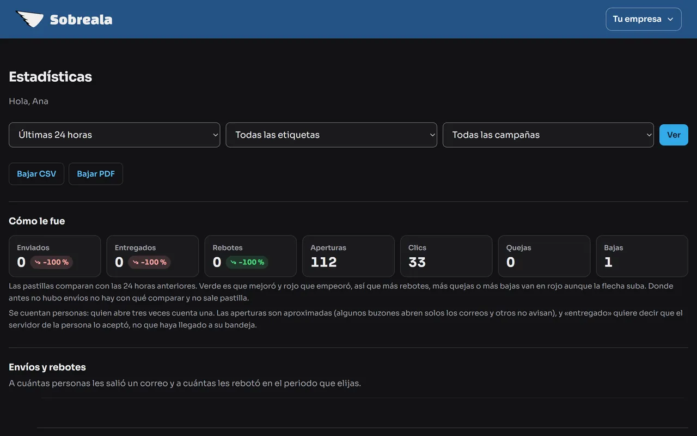Image resolution: width=697 pixels, height=436 pixels.
Task: Click the Envíos y rebotes heading
Action: (47, 367)
